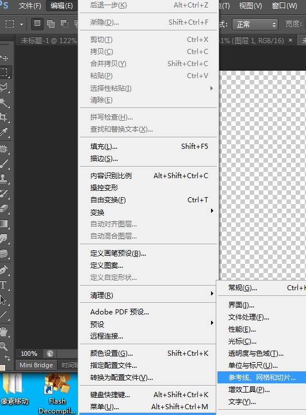306x415 pixels.
Task: Choose 远程连接... menu item
Action: point(148,336)
